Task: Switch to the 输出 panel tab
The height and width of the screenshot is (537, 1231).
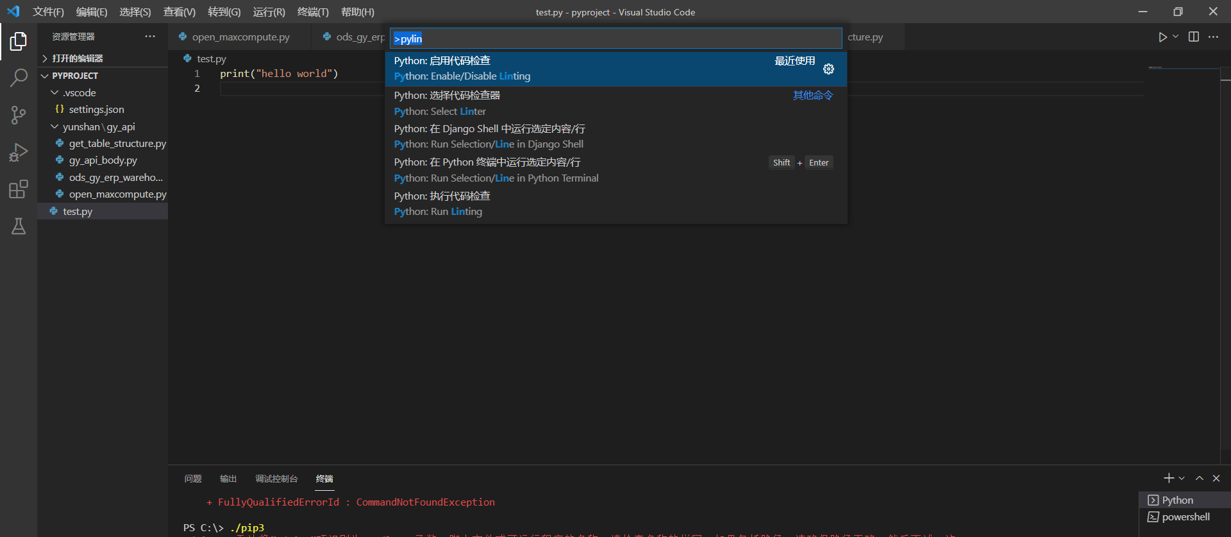Action: (228, 479)
